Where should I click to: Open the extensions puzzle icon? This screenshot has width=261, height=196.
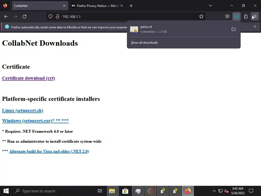[246, 16]
